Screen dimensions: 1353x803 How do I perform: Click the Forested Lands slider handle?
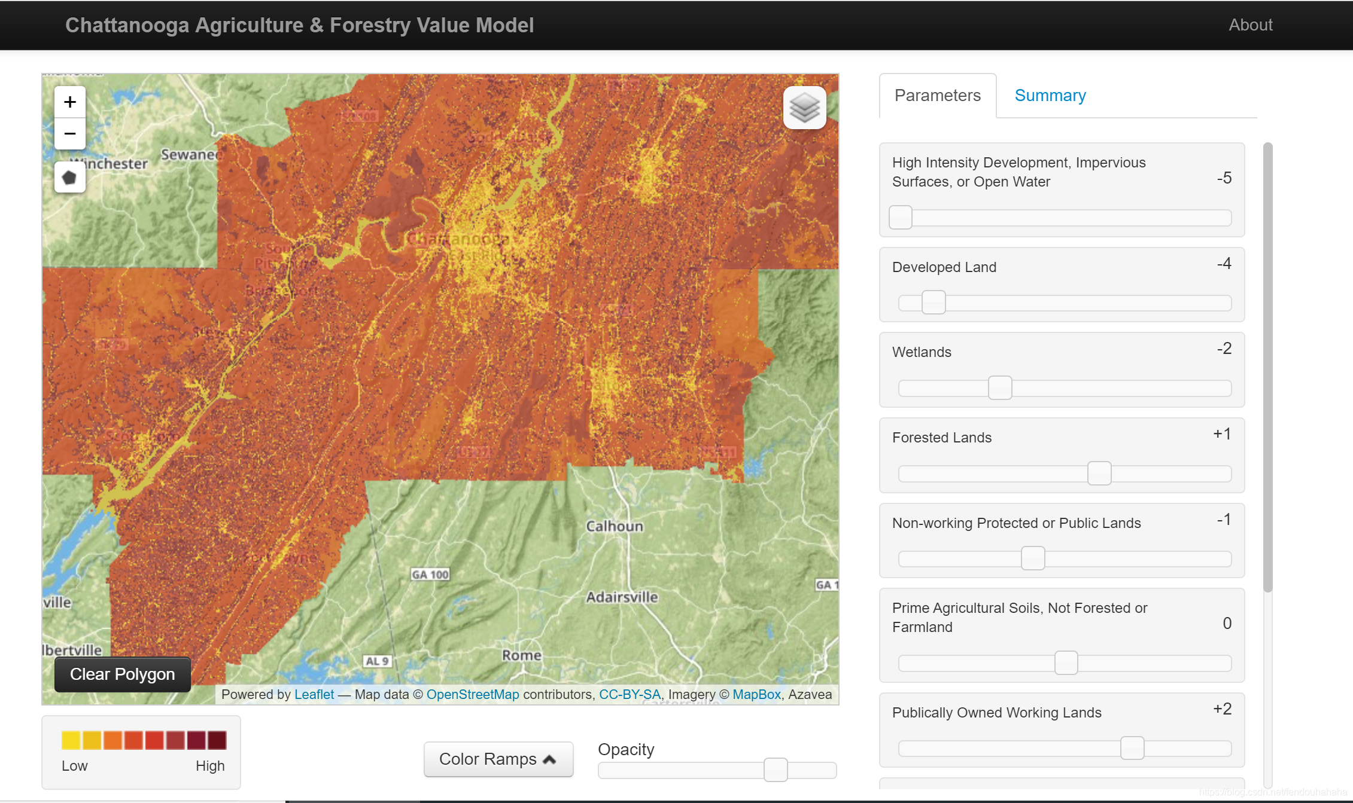(x=1099, y=474)
